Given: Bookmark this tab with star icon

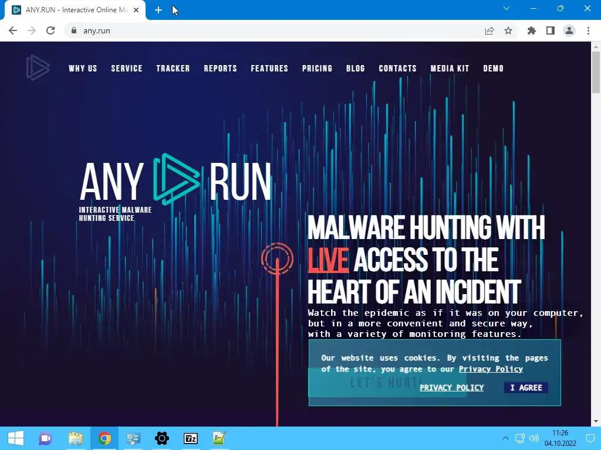Looking at the screenshot, I should click(508, 30).
